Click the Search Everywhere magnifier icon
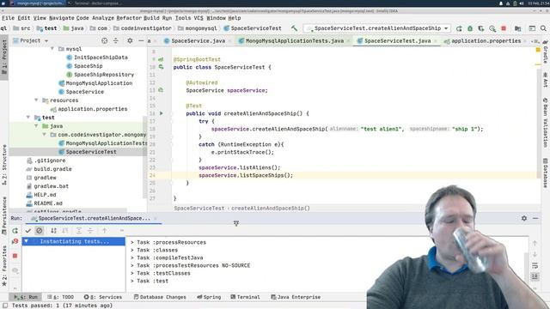Viewport: 550px width, 309px height. coord(543,28)
